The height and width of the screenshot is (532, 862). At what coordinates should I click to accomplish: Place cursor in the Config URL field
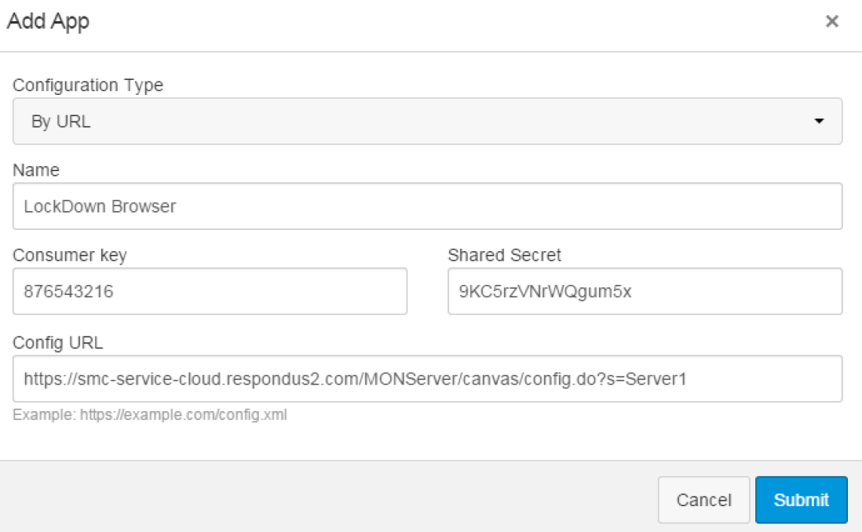[427, 379]
